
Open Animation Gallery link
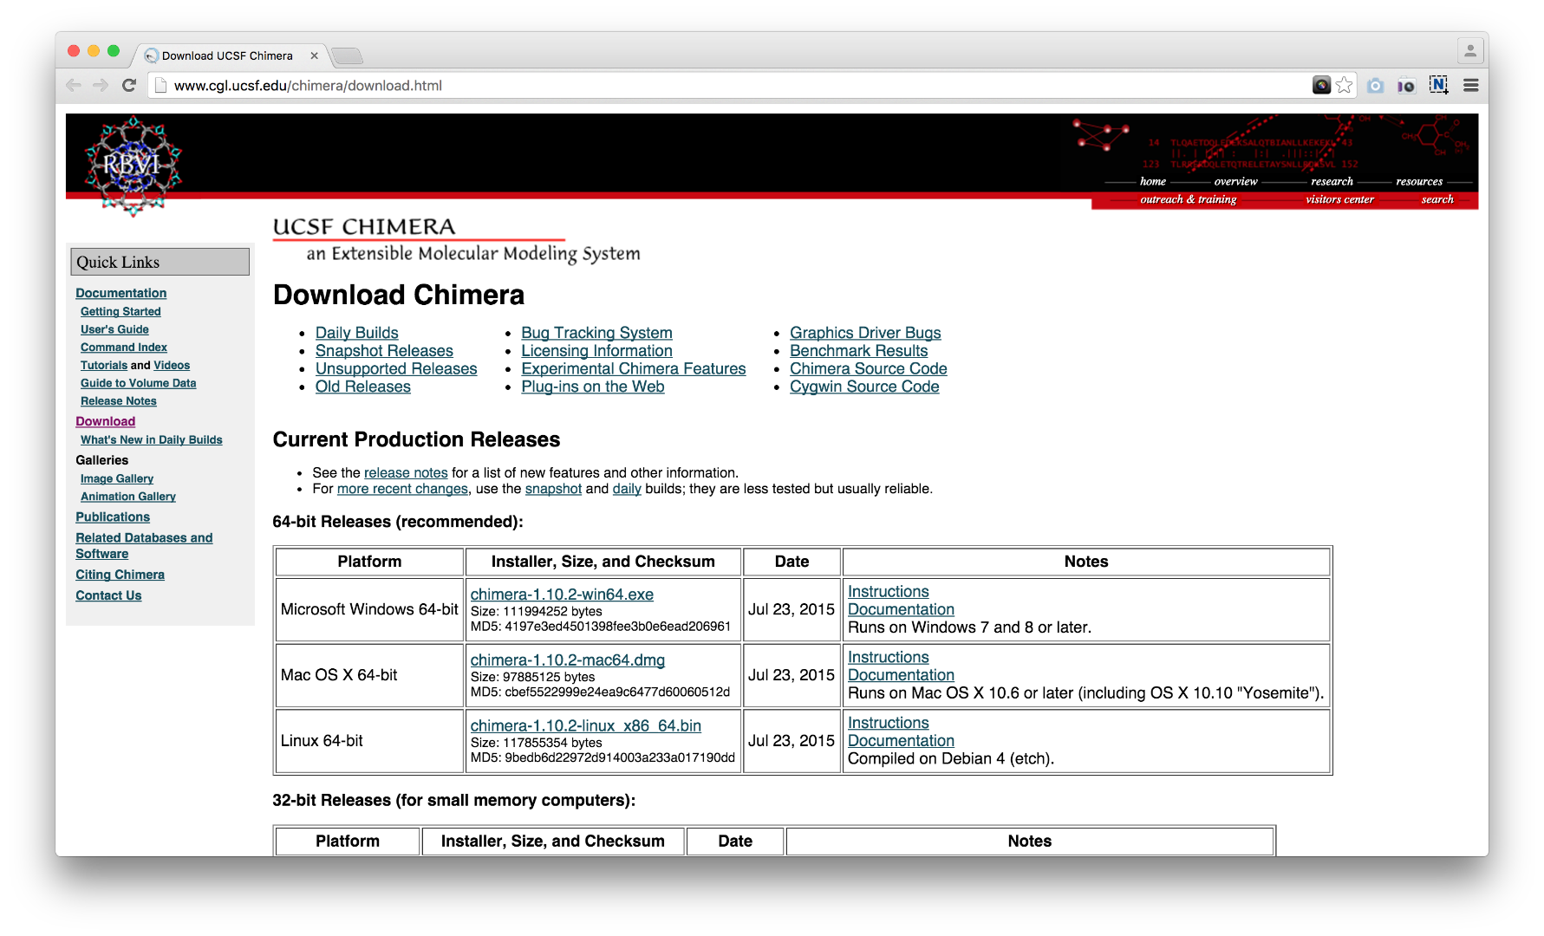coord(127,497)
